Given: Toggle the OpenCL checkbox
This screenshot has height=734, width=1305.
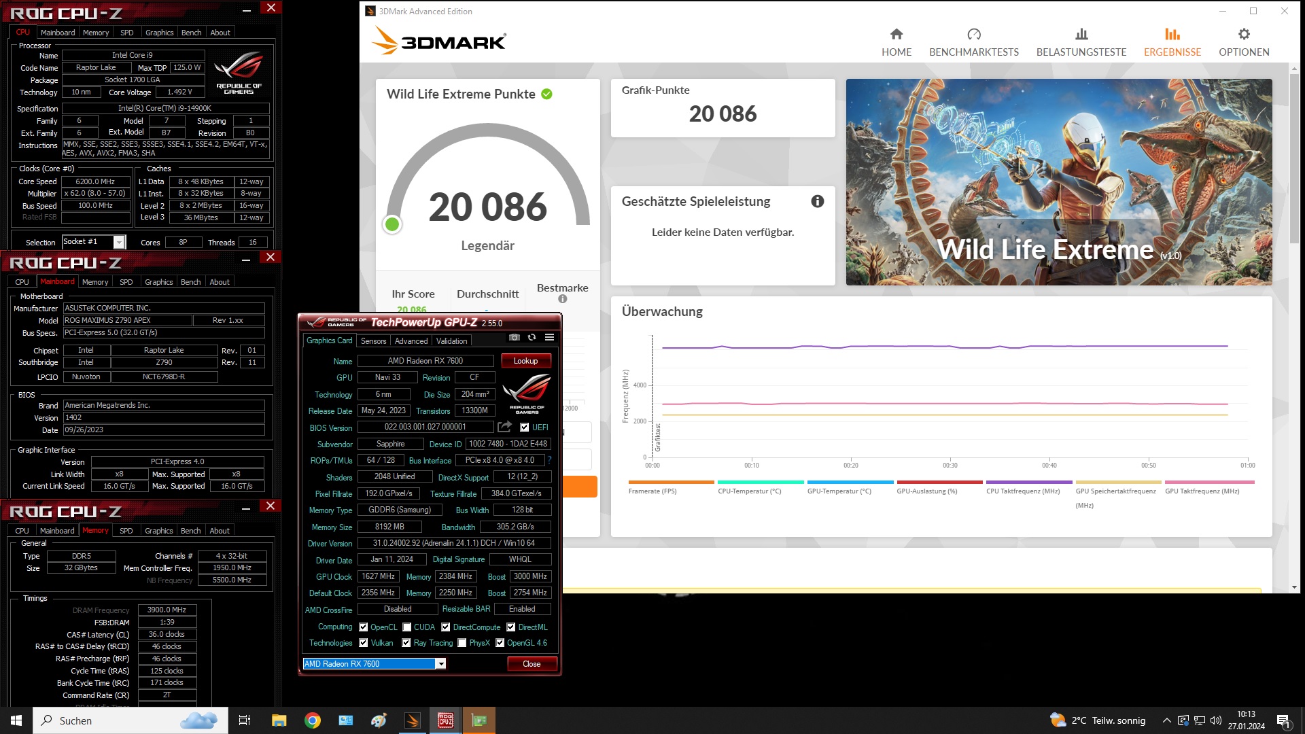Looking at the screenshot, I should coord(364,627).
